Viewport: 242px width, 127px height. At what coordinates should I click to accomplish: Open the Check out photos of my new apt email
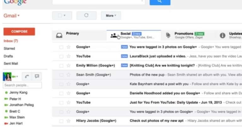[x=157, y=121]
